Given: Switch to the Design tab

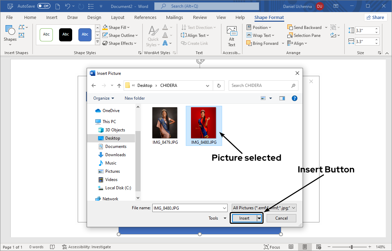Looking at the screenshot, I should pos(94,18).
